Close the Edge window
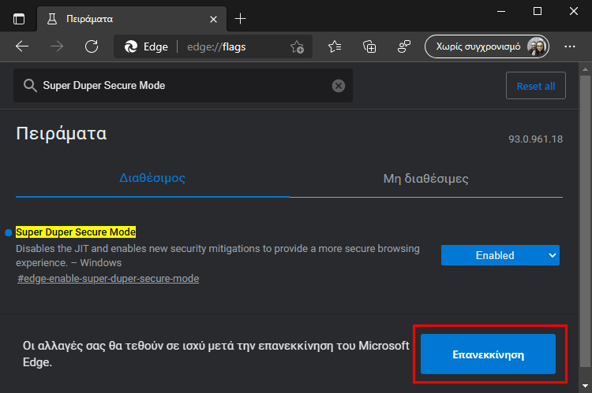The image size is (592, 393). tap(574, 12)
